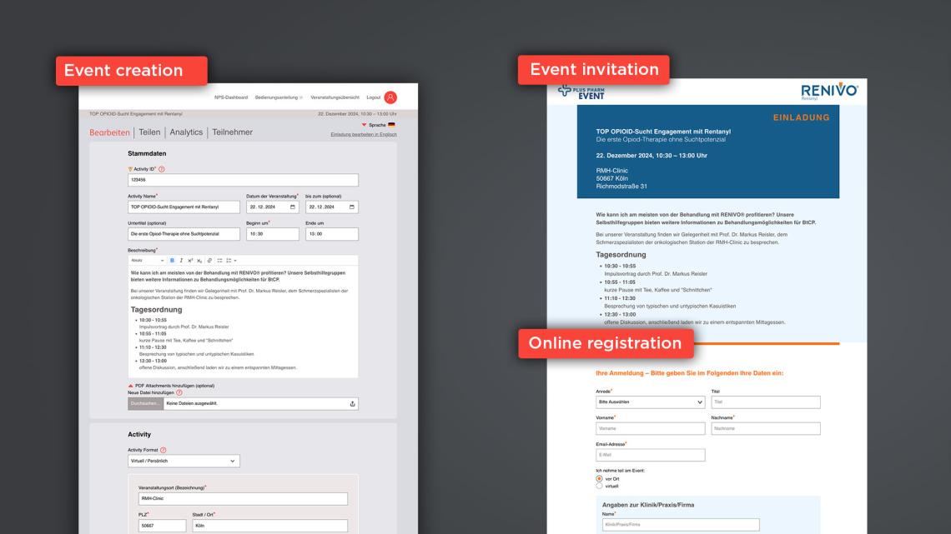The width and height of the screenshot is (951, 534).
Task: Click the German flag language icon
Action: [392, 125]
